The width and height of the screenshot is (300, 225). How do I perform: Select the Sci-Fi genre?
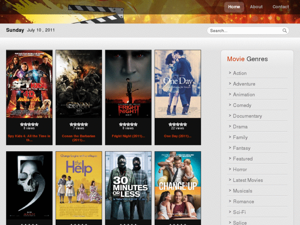(x=239, y=212)
